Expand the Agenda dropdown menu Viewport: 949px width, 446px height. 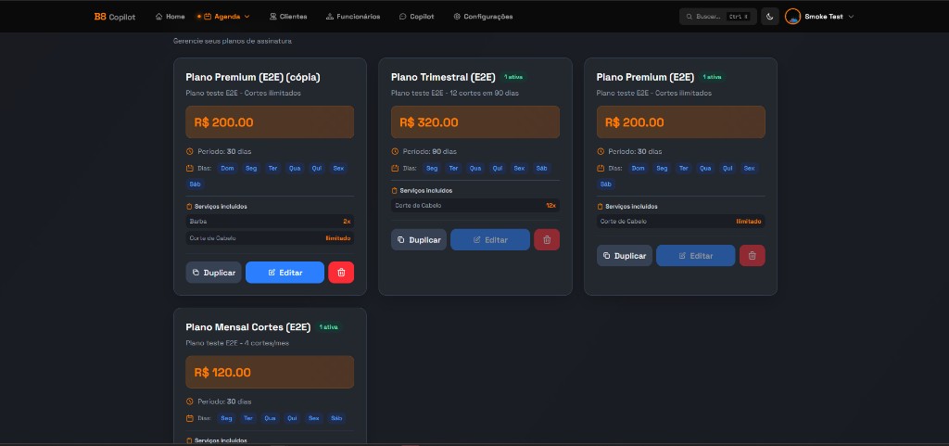222,17
